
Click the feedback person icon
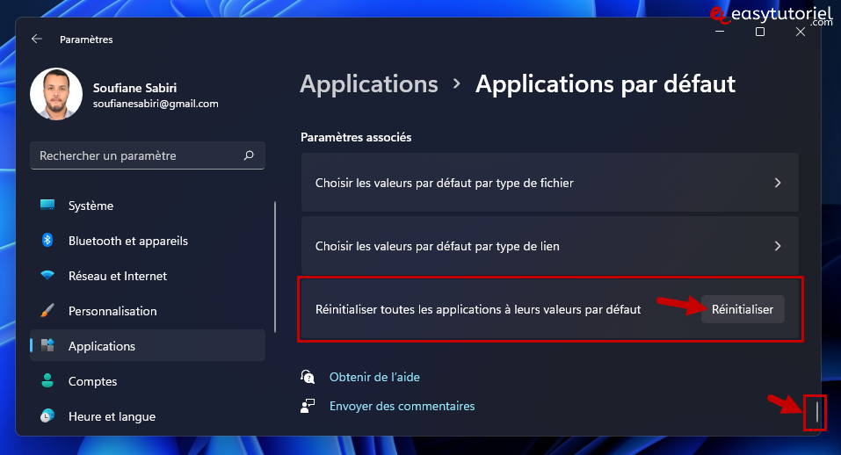point(308,406)
